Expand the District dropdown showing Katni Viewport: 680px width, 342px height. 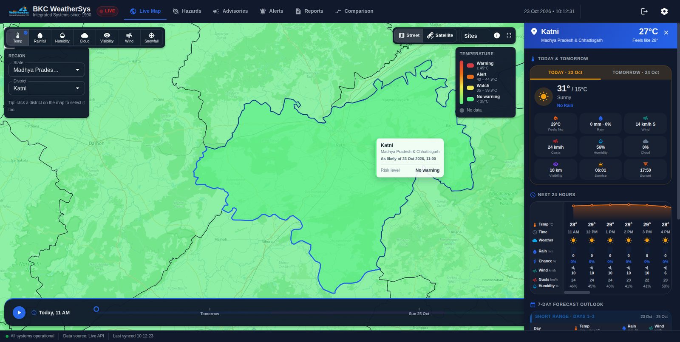click(47, 88)
